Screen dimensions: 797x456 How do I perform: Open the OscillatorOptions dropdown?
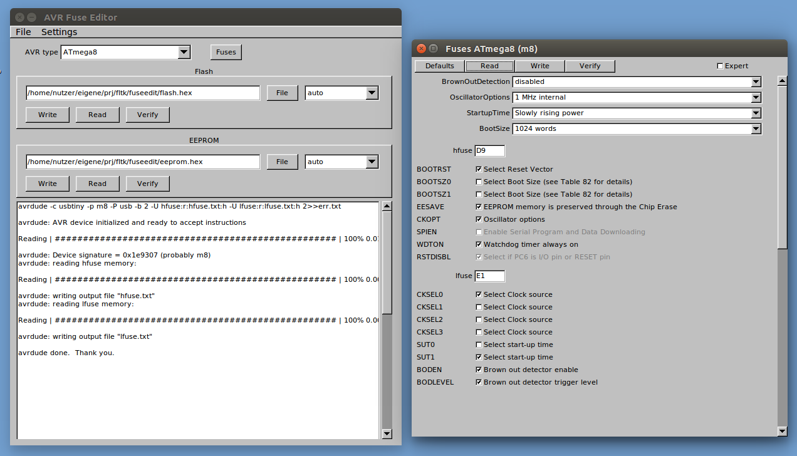[637, 97]
